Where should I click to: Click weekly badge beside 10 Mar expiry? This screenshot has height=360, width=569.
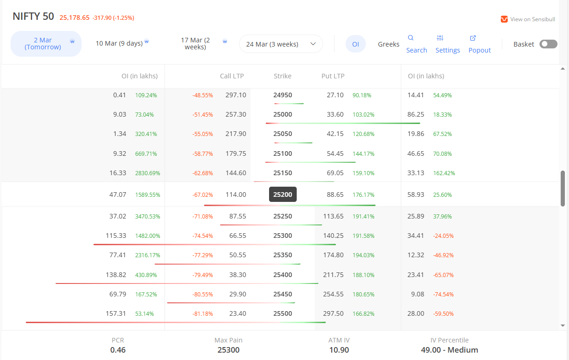(x=147, y=41)
